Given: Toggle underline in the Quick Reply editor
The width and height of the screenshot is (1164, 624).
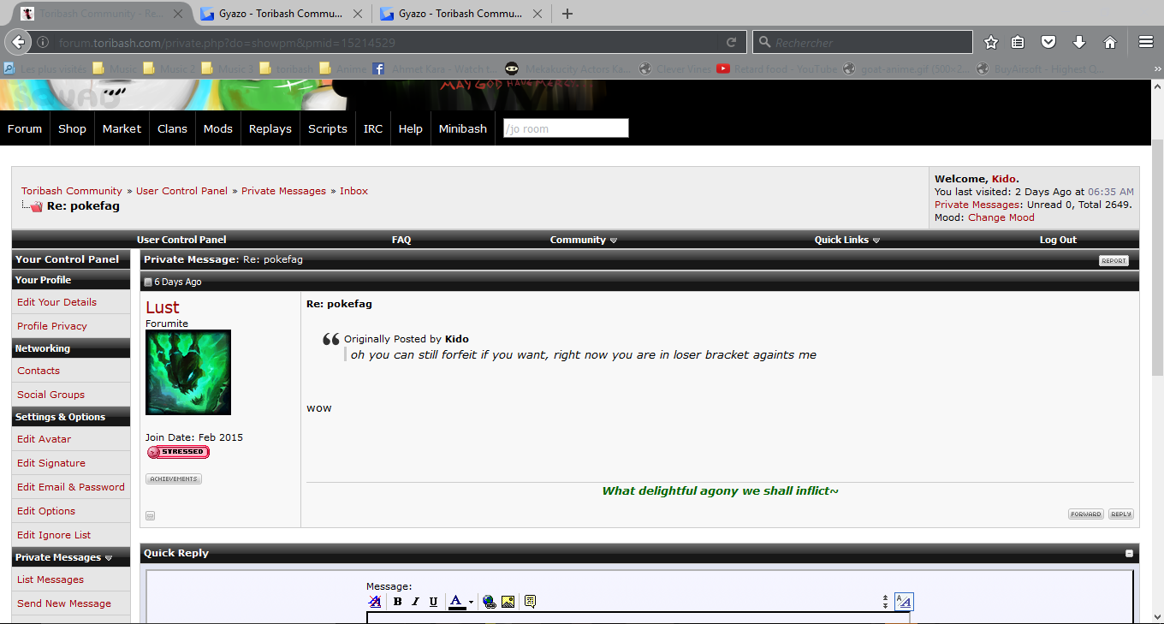Looking at the screenshot, I should 433,602.
